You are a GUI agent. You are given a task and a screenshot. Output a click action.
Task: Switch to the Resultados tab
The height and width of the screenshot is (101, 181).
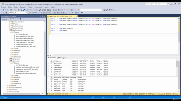52,58
